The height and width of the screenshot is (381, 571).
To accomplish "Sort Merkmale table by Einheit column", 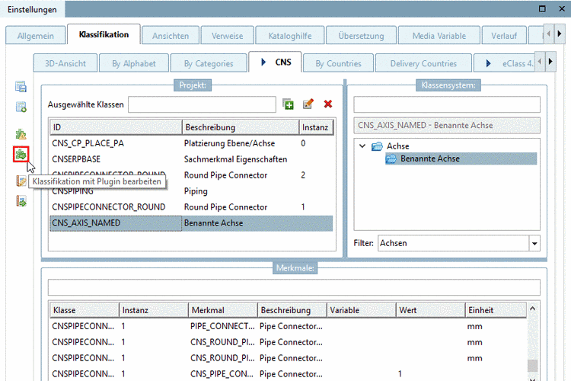I will coord(496,310).
